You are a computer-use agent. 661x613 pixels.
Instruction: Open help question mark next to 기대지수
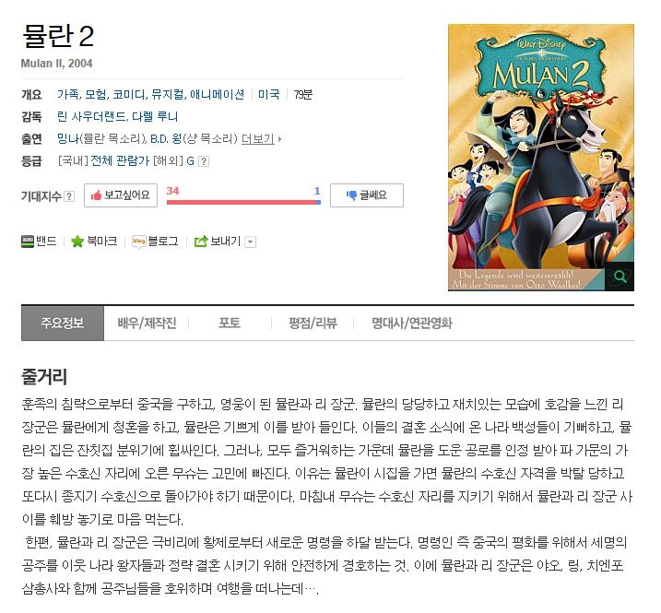[x=69, y=196]
